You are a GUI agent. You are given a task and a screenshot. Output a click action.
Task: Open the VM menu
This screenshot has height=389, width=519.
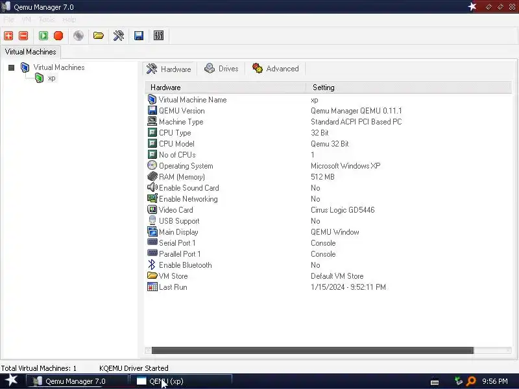coord(26,19)
